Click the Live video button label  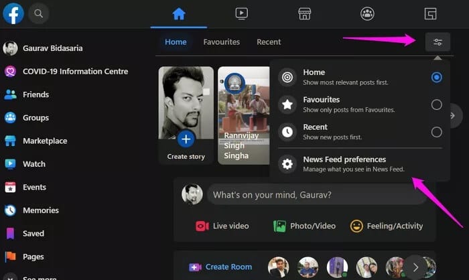(x=230, y=226)
